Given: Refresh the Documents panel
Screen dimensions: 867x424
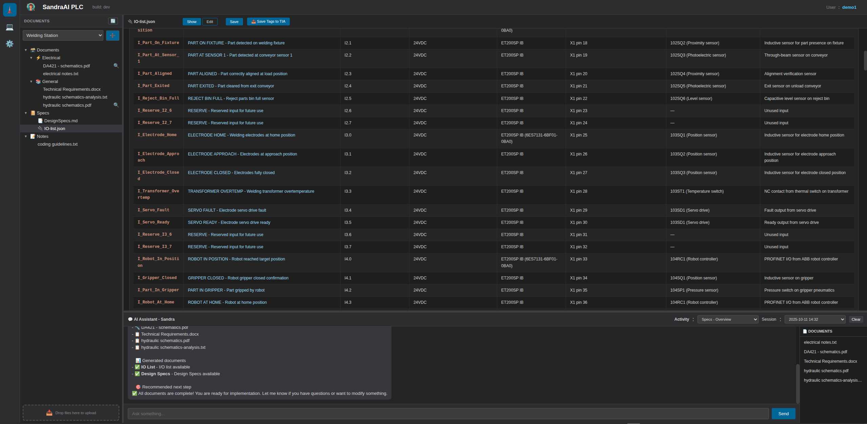Looking at the screenshot, I should click(x=113, y=21).
